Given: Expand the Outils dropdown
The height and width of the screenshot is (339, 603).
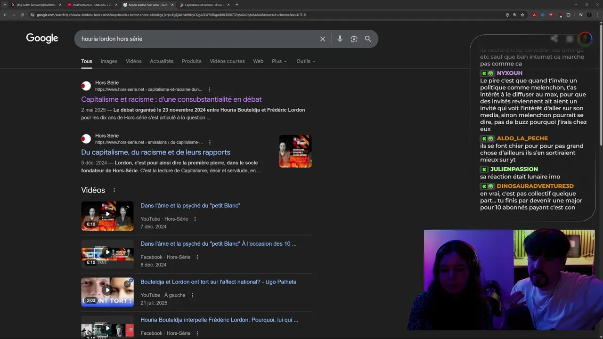Looking at the screenshot, I should pyautogui.click(x=306, y=61).
